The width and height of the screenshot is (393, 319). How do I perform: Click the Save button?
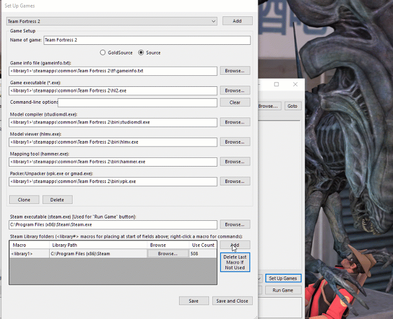194,300
